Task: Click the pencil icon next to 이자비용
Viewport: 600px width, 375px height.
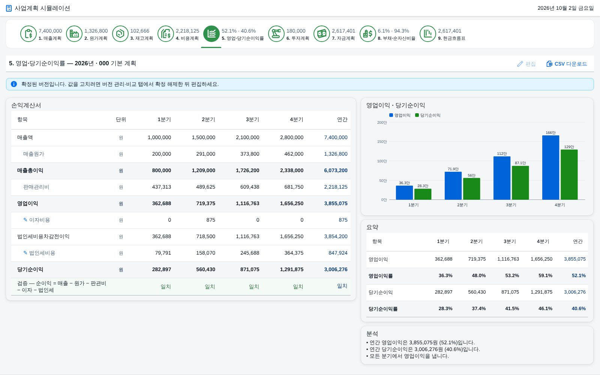Action: [25, 220]
